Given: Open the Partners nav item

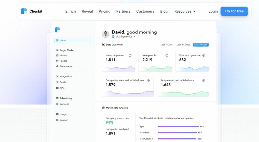Looking at the screenshot, I should tap(123, 11).
